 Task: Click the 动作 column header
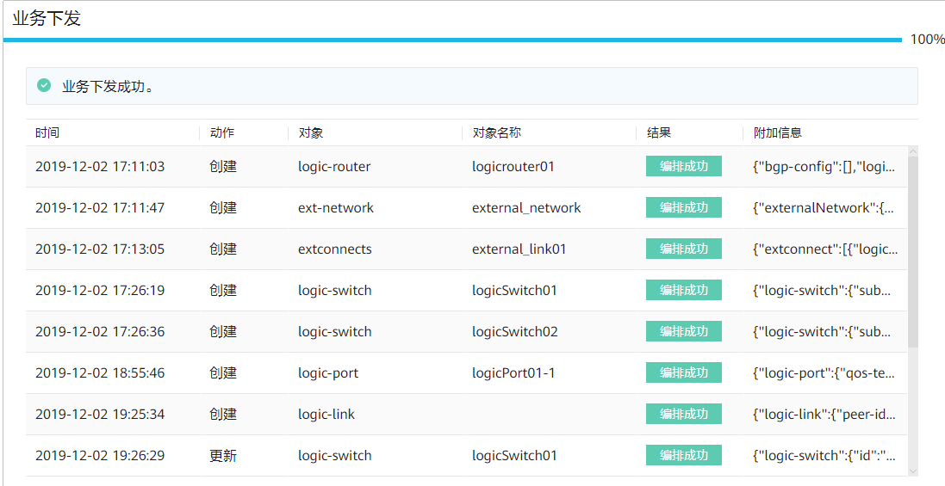(x=221, y=132)
